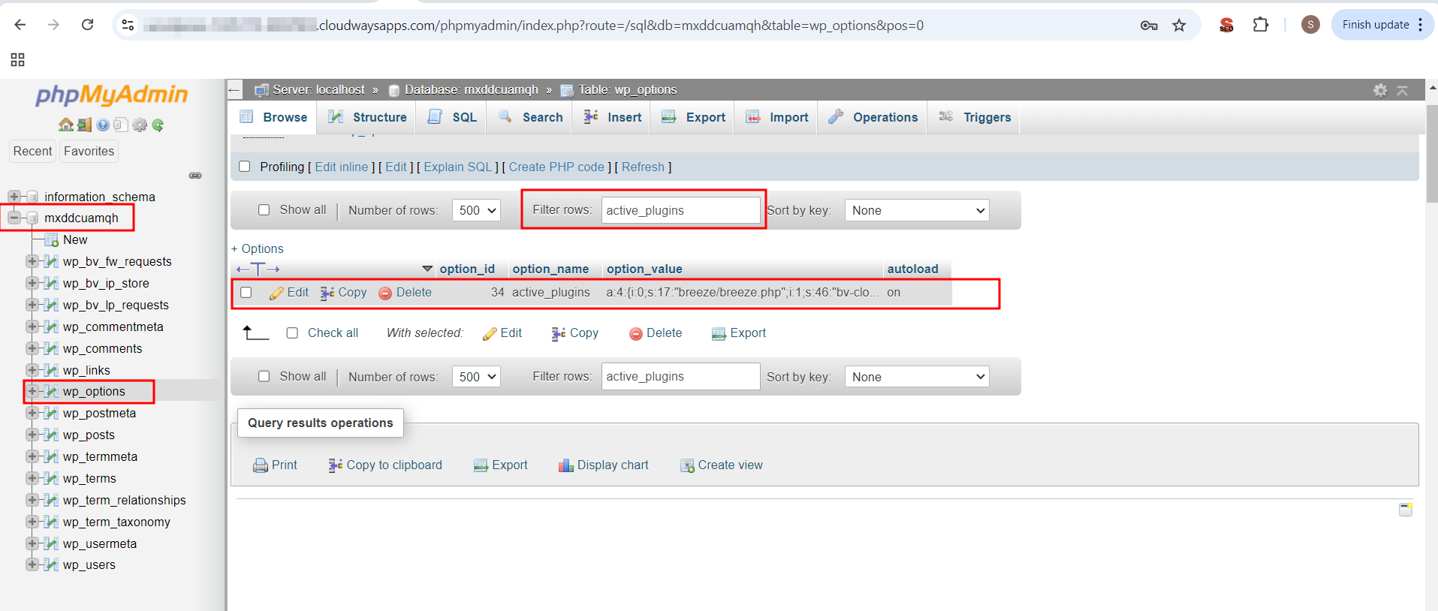Click the Print icon in query results operations
Screen dimensions: 1438x611
[x=261, y=465]
